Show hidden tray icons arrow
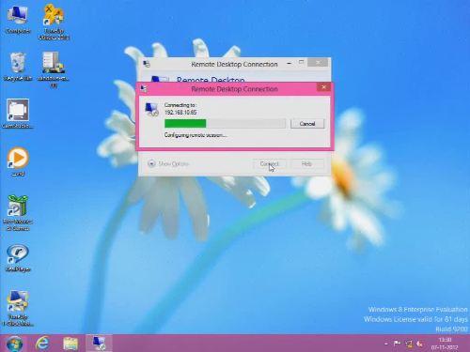Screen dimensions: 470x352 click(x=386, y=344)
